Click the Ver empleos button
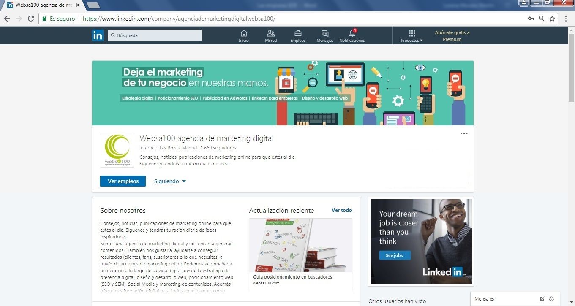Screen dimensions: 575x306 (x=123, y=181)
